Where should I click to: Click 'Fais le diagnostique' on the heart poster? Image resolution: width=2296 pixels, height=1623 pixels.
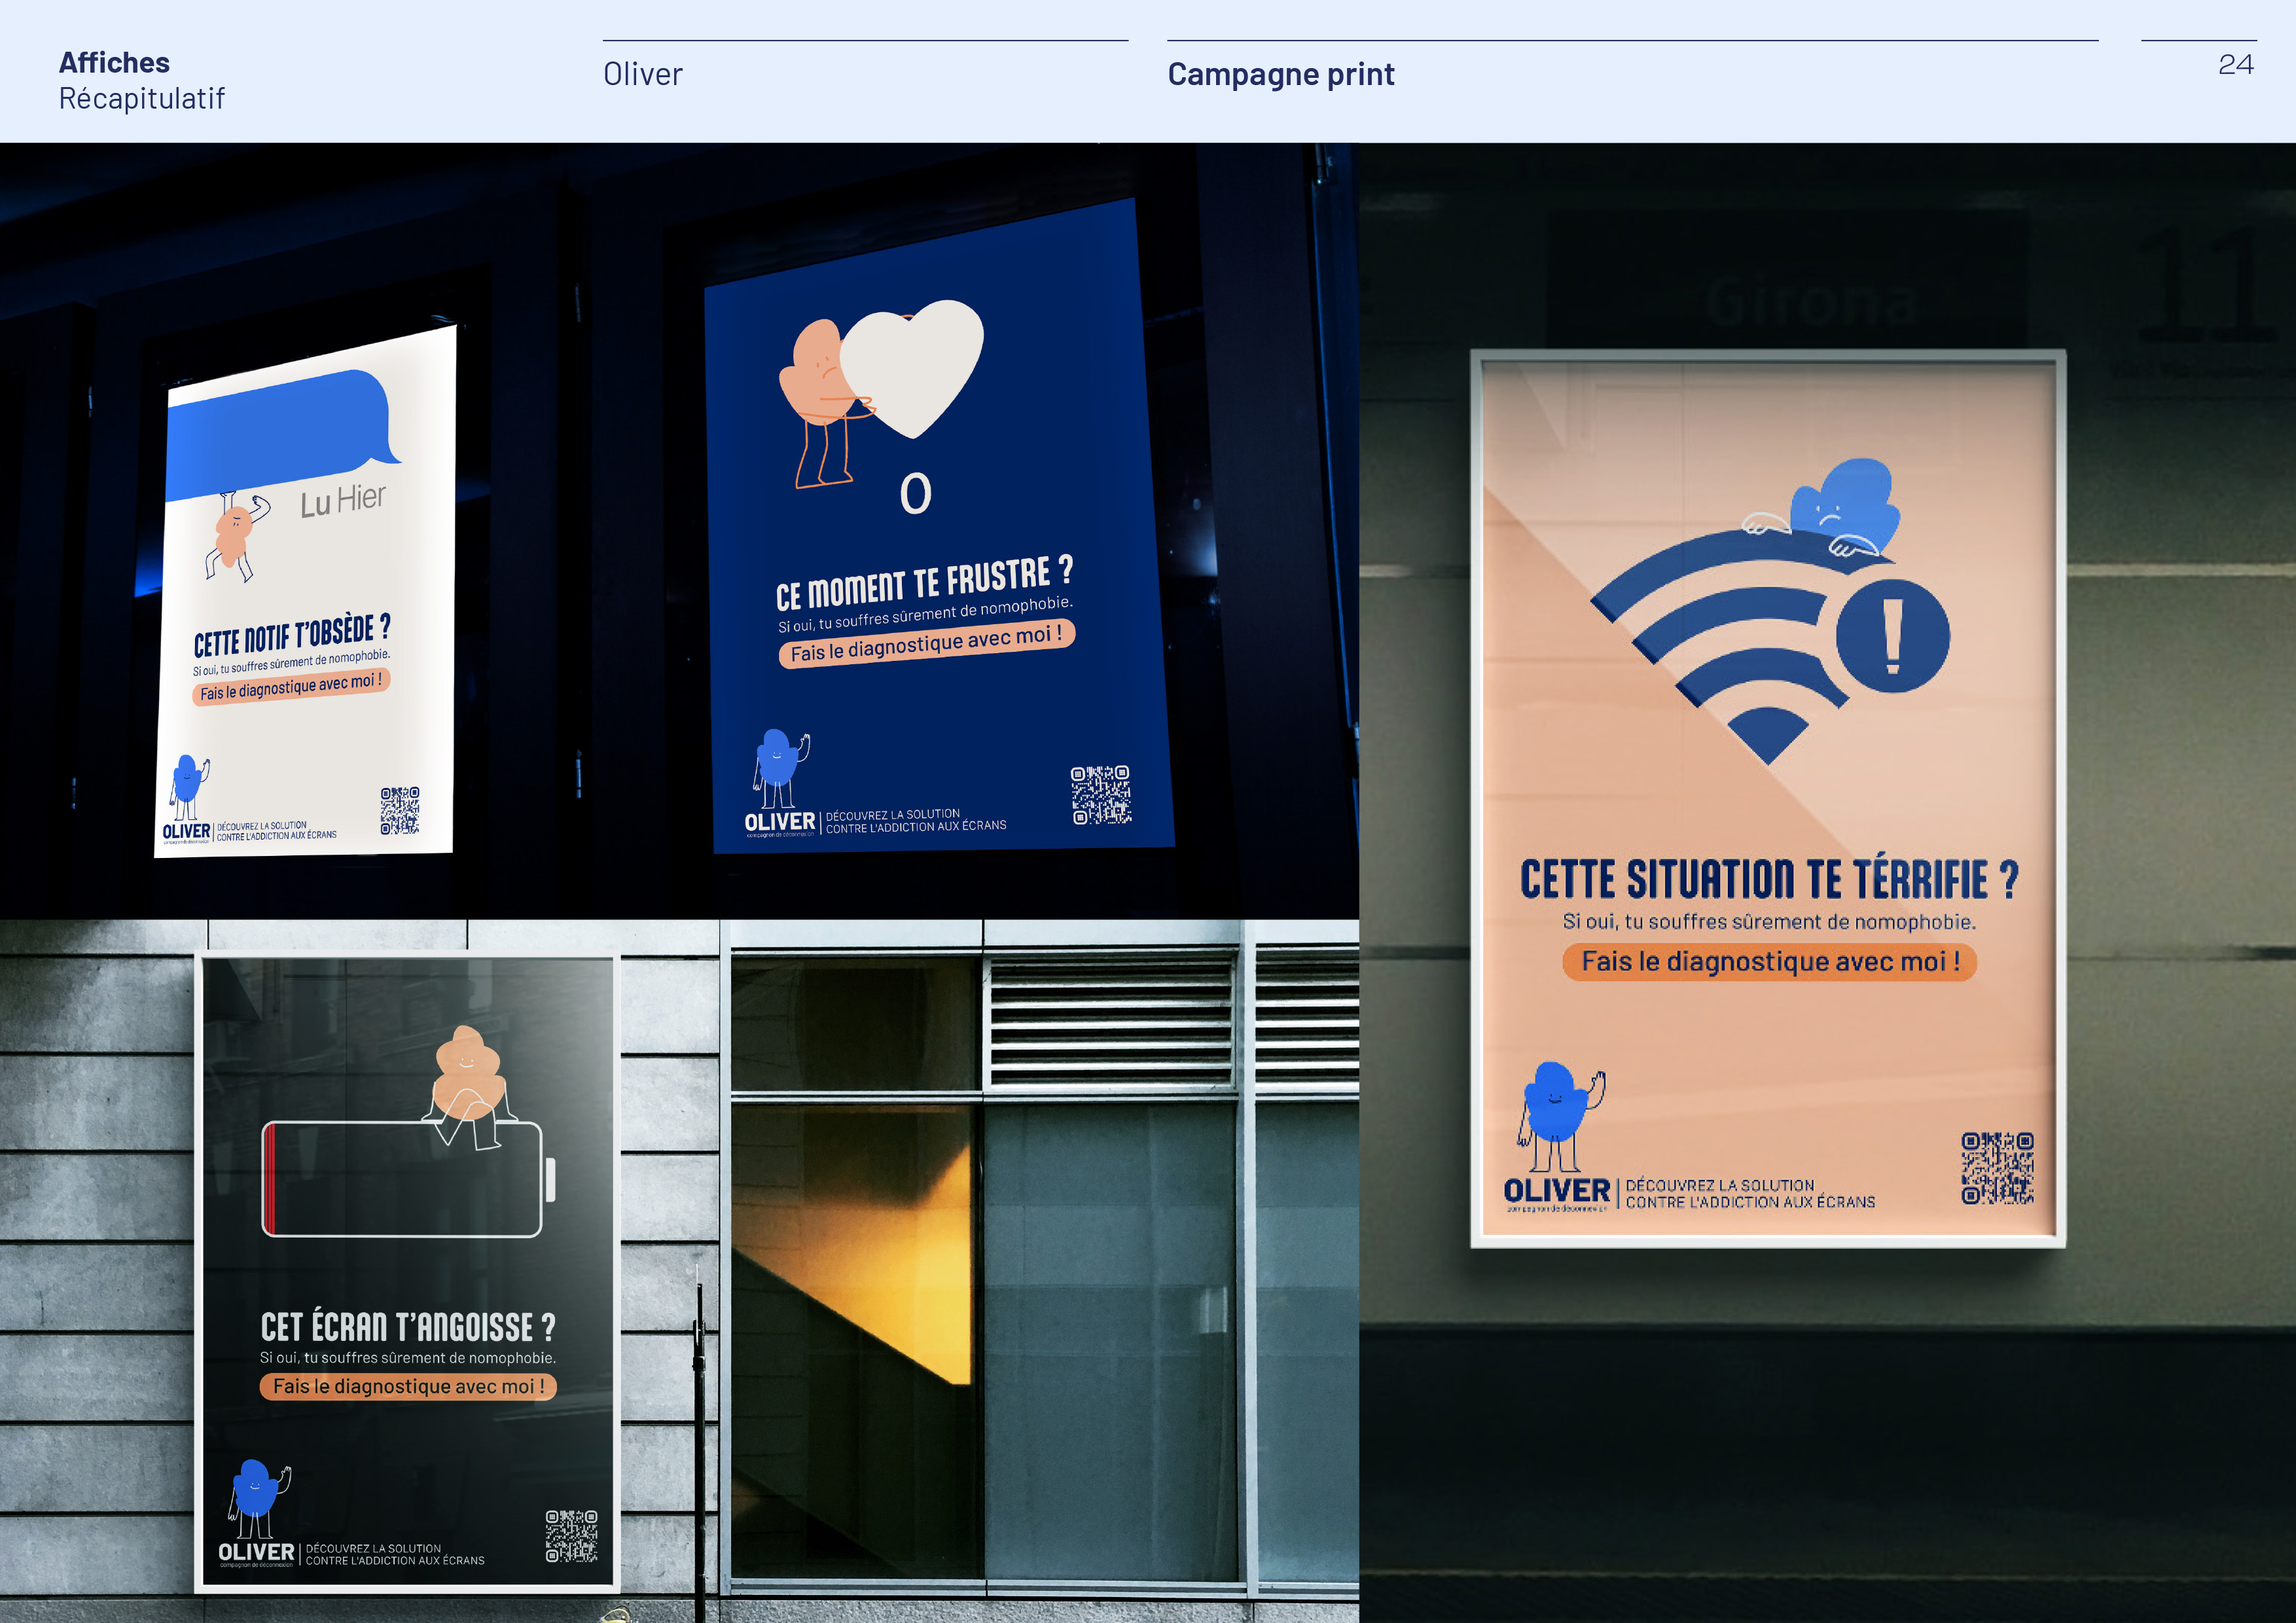tap(926, 643)
